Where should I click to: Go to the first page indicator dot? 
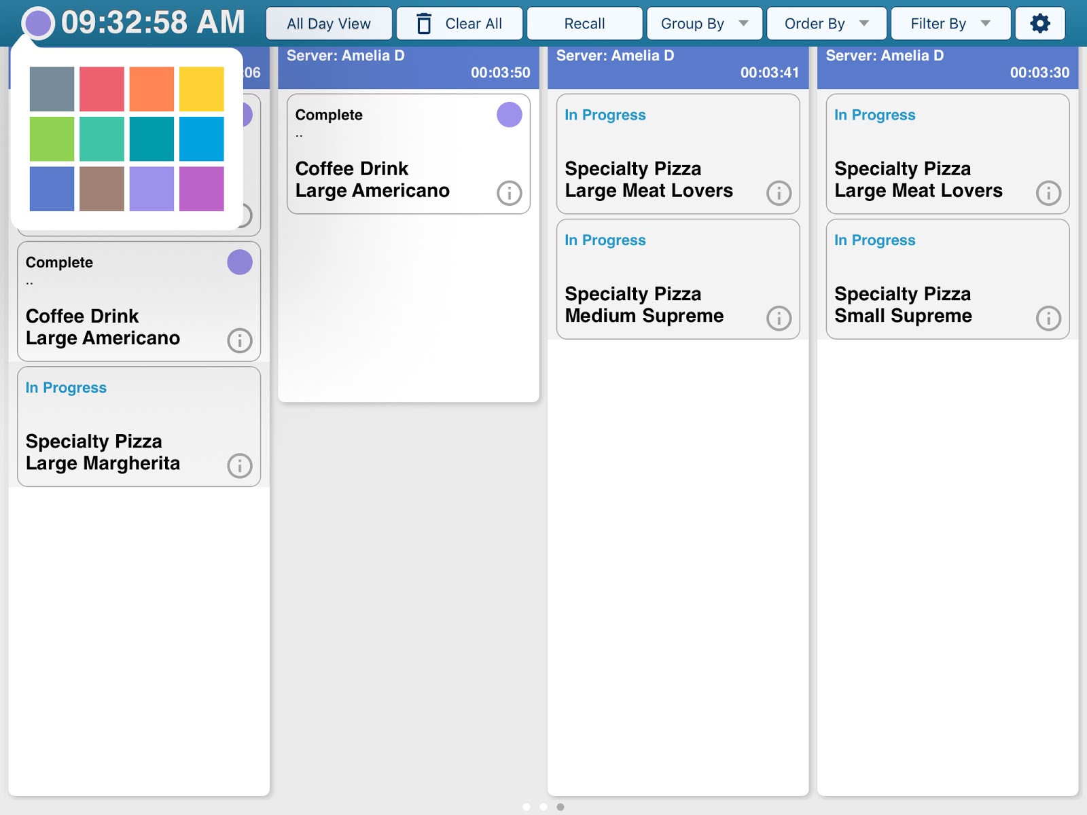click(527, 807)
